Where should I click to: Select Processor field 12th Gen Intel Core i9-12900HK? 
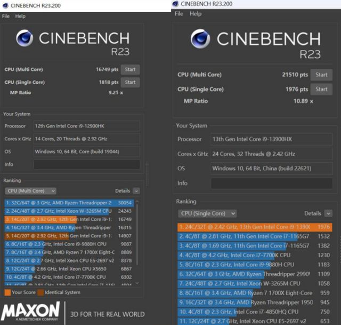(86, 126)
